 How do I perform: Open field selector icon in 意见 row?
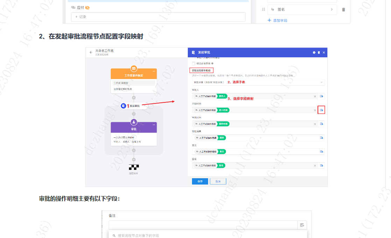point(321,152)
